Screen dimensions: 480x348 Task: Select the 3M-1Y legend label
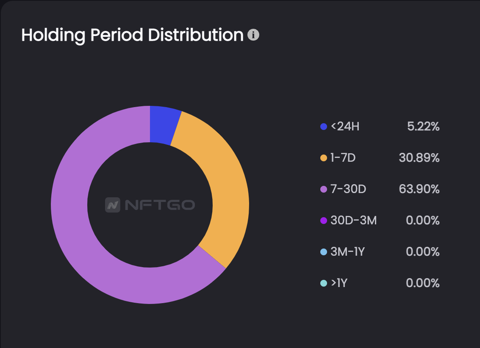pyautogui.click(x=347, y=252)
